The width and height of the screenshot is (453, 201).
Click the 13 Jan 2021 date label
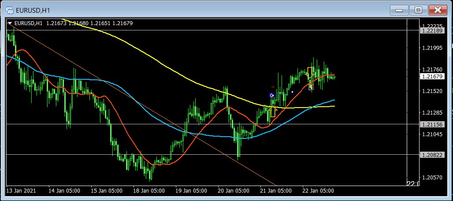click(21, 191)
